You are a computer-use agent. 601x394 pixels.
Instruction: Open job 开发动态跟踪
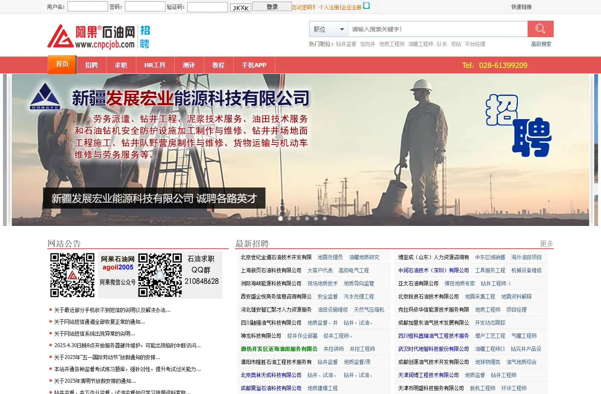click(x=490, y=323)
